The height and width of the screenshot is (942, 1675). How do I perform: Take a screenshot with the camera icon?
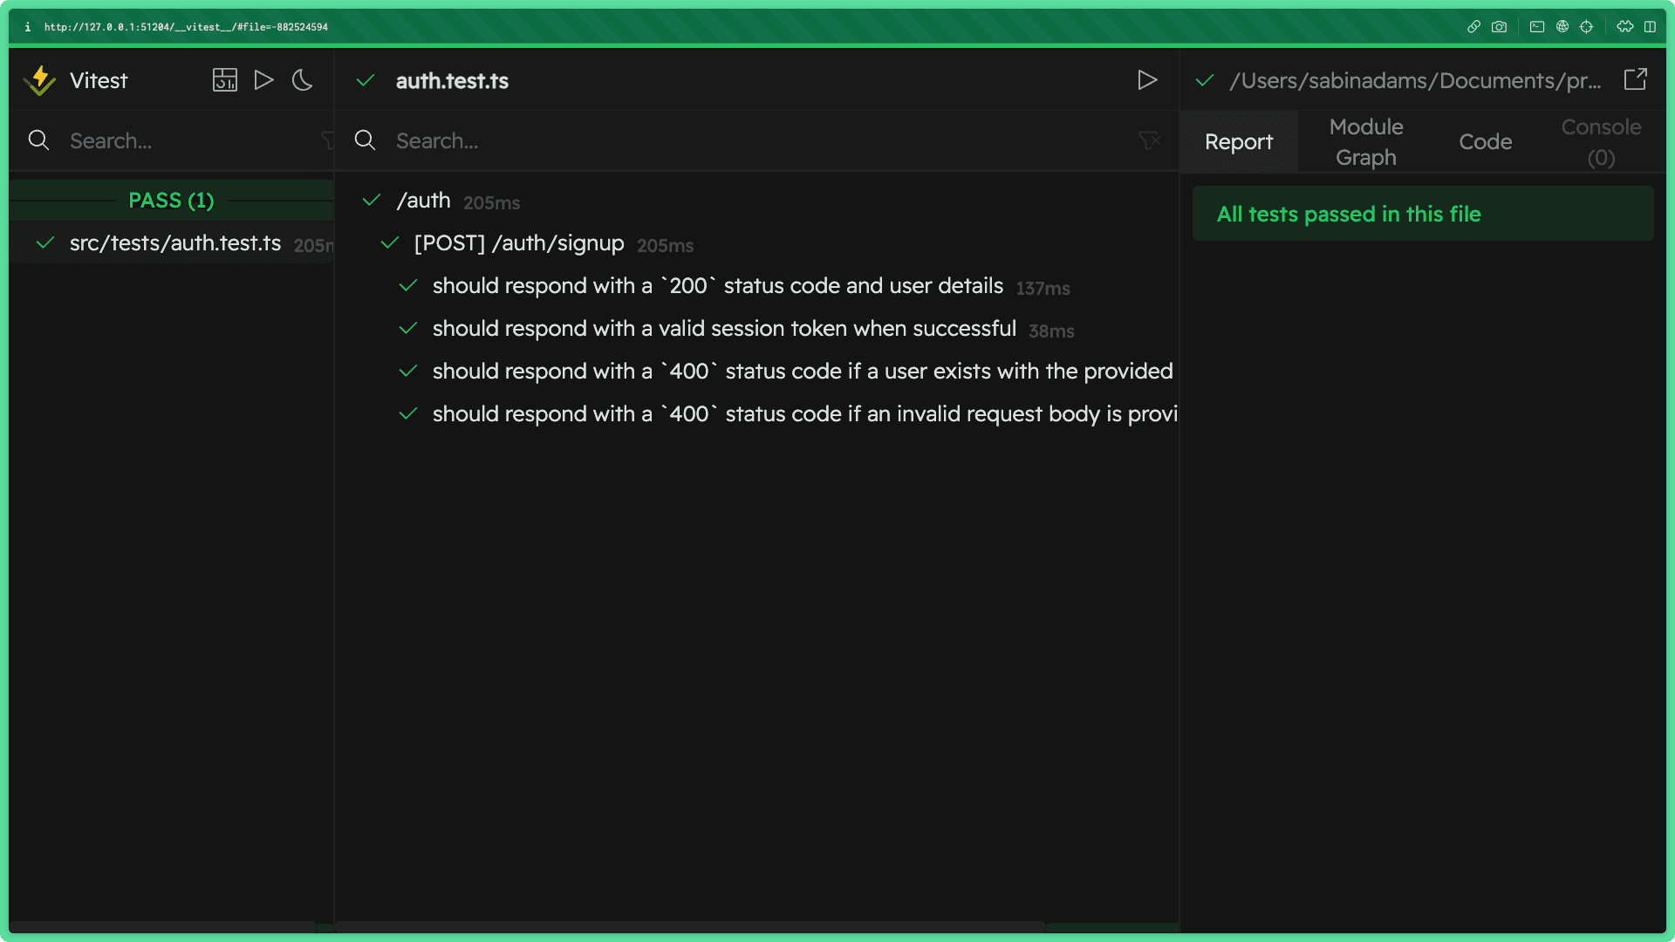[1500, 26]
